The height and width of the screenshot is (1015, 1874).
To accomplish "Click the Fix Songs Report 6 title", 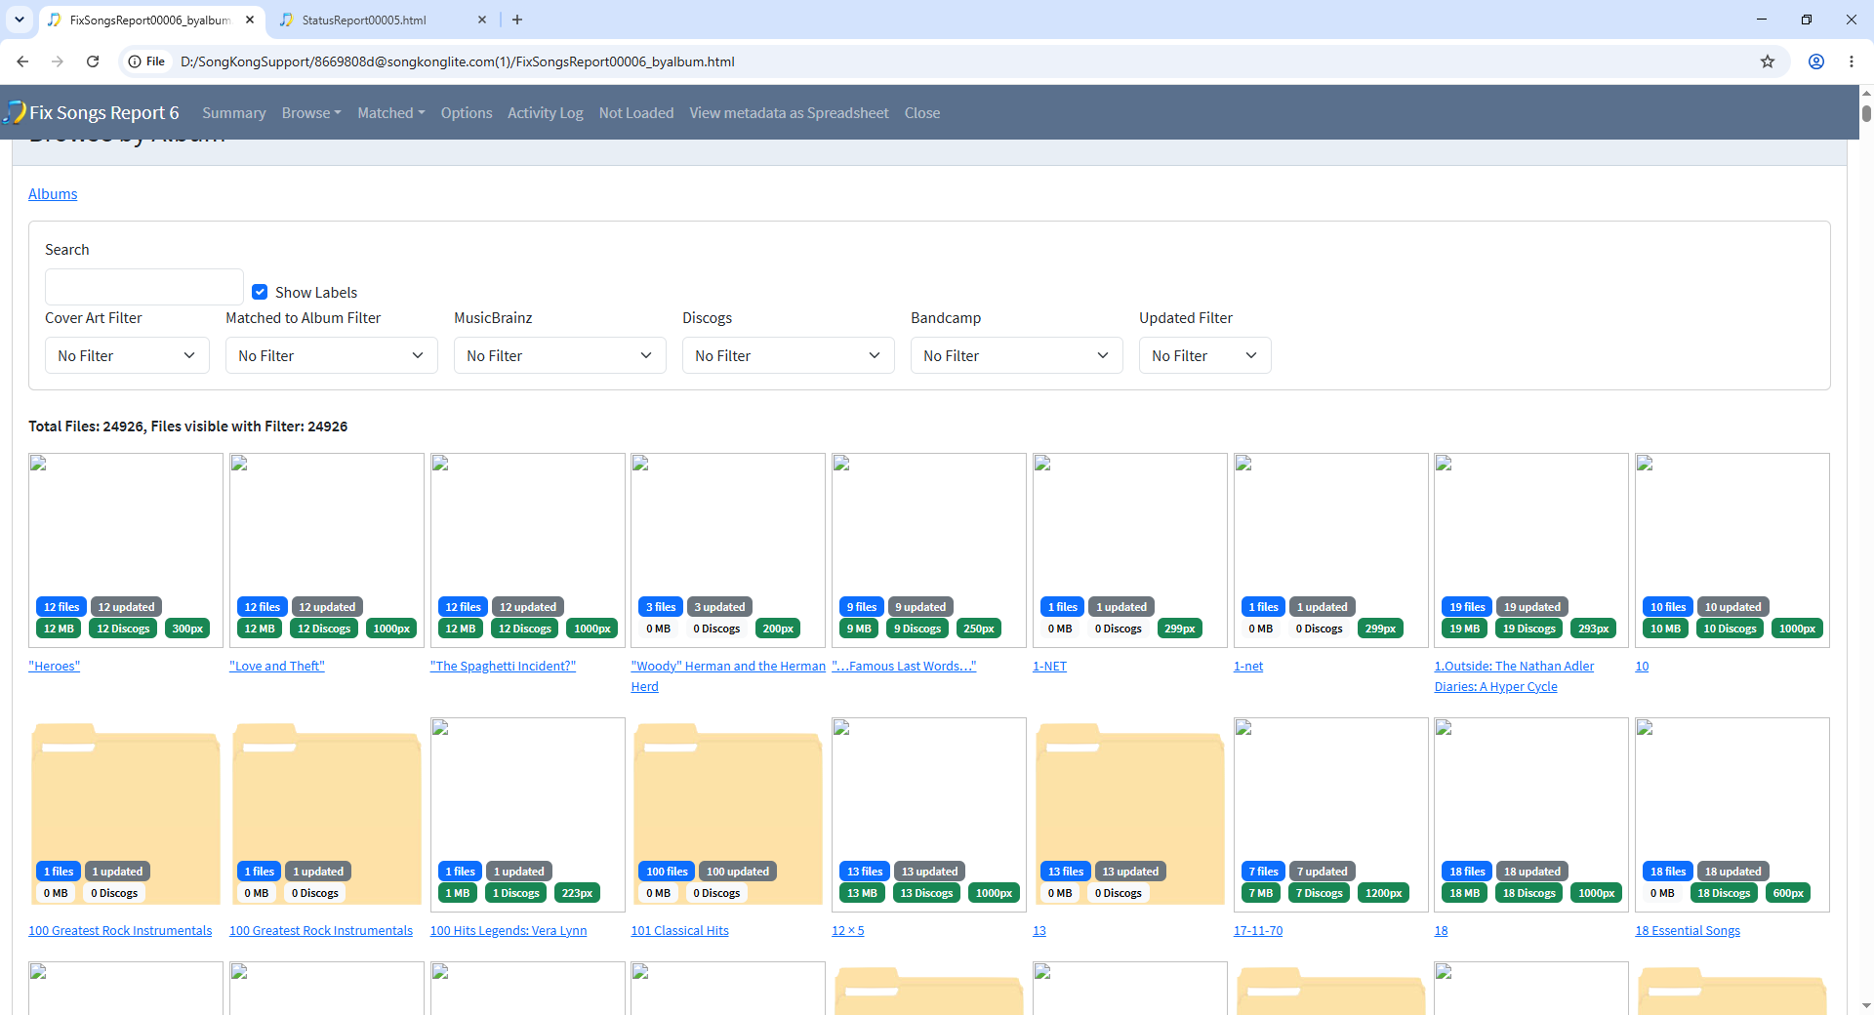I will [x=104, y=112].
